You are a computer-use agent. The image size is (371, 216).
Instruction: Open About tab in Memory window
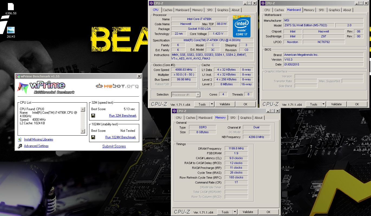[259, 118]
